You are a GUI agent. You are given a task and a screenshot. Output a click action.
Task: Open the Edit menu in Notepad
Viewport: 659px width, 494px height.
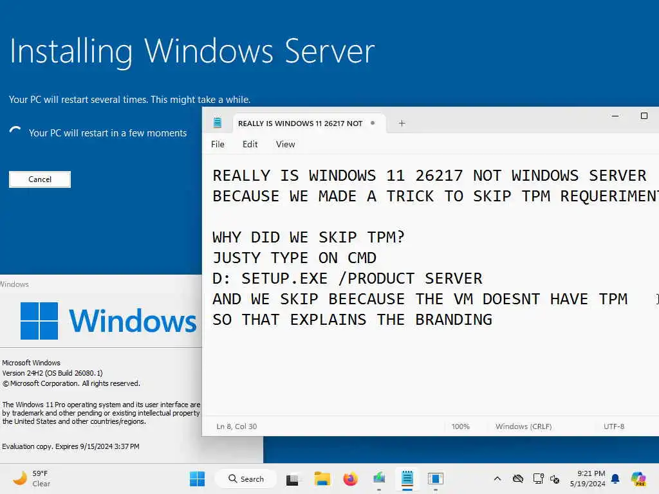point(250,144)
